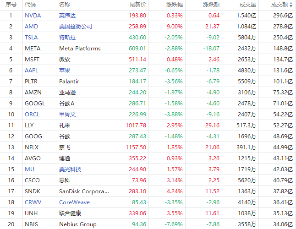Sort by the 成交量 column header

coord(248,5)
